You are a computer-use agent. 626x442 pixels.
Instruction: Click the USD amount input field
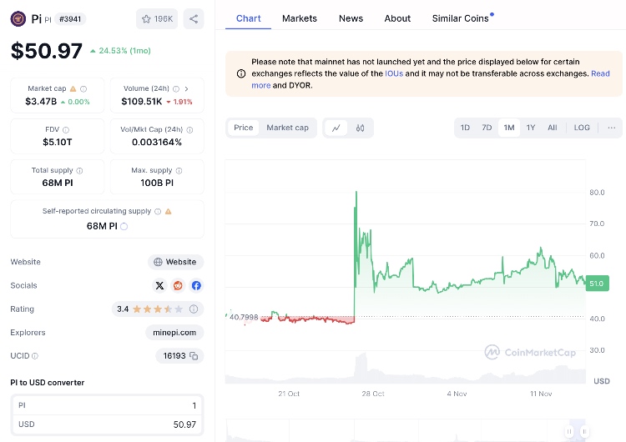(x=107, y=424)
